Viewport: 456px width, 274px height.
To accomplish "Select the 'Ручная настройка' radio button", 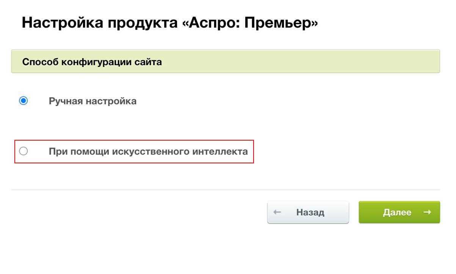I will click(x=24, y=101).
